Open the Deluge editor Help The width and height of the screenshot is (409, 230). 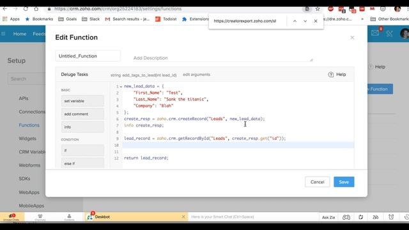click(337, 75)
